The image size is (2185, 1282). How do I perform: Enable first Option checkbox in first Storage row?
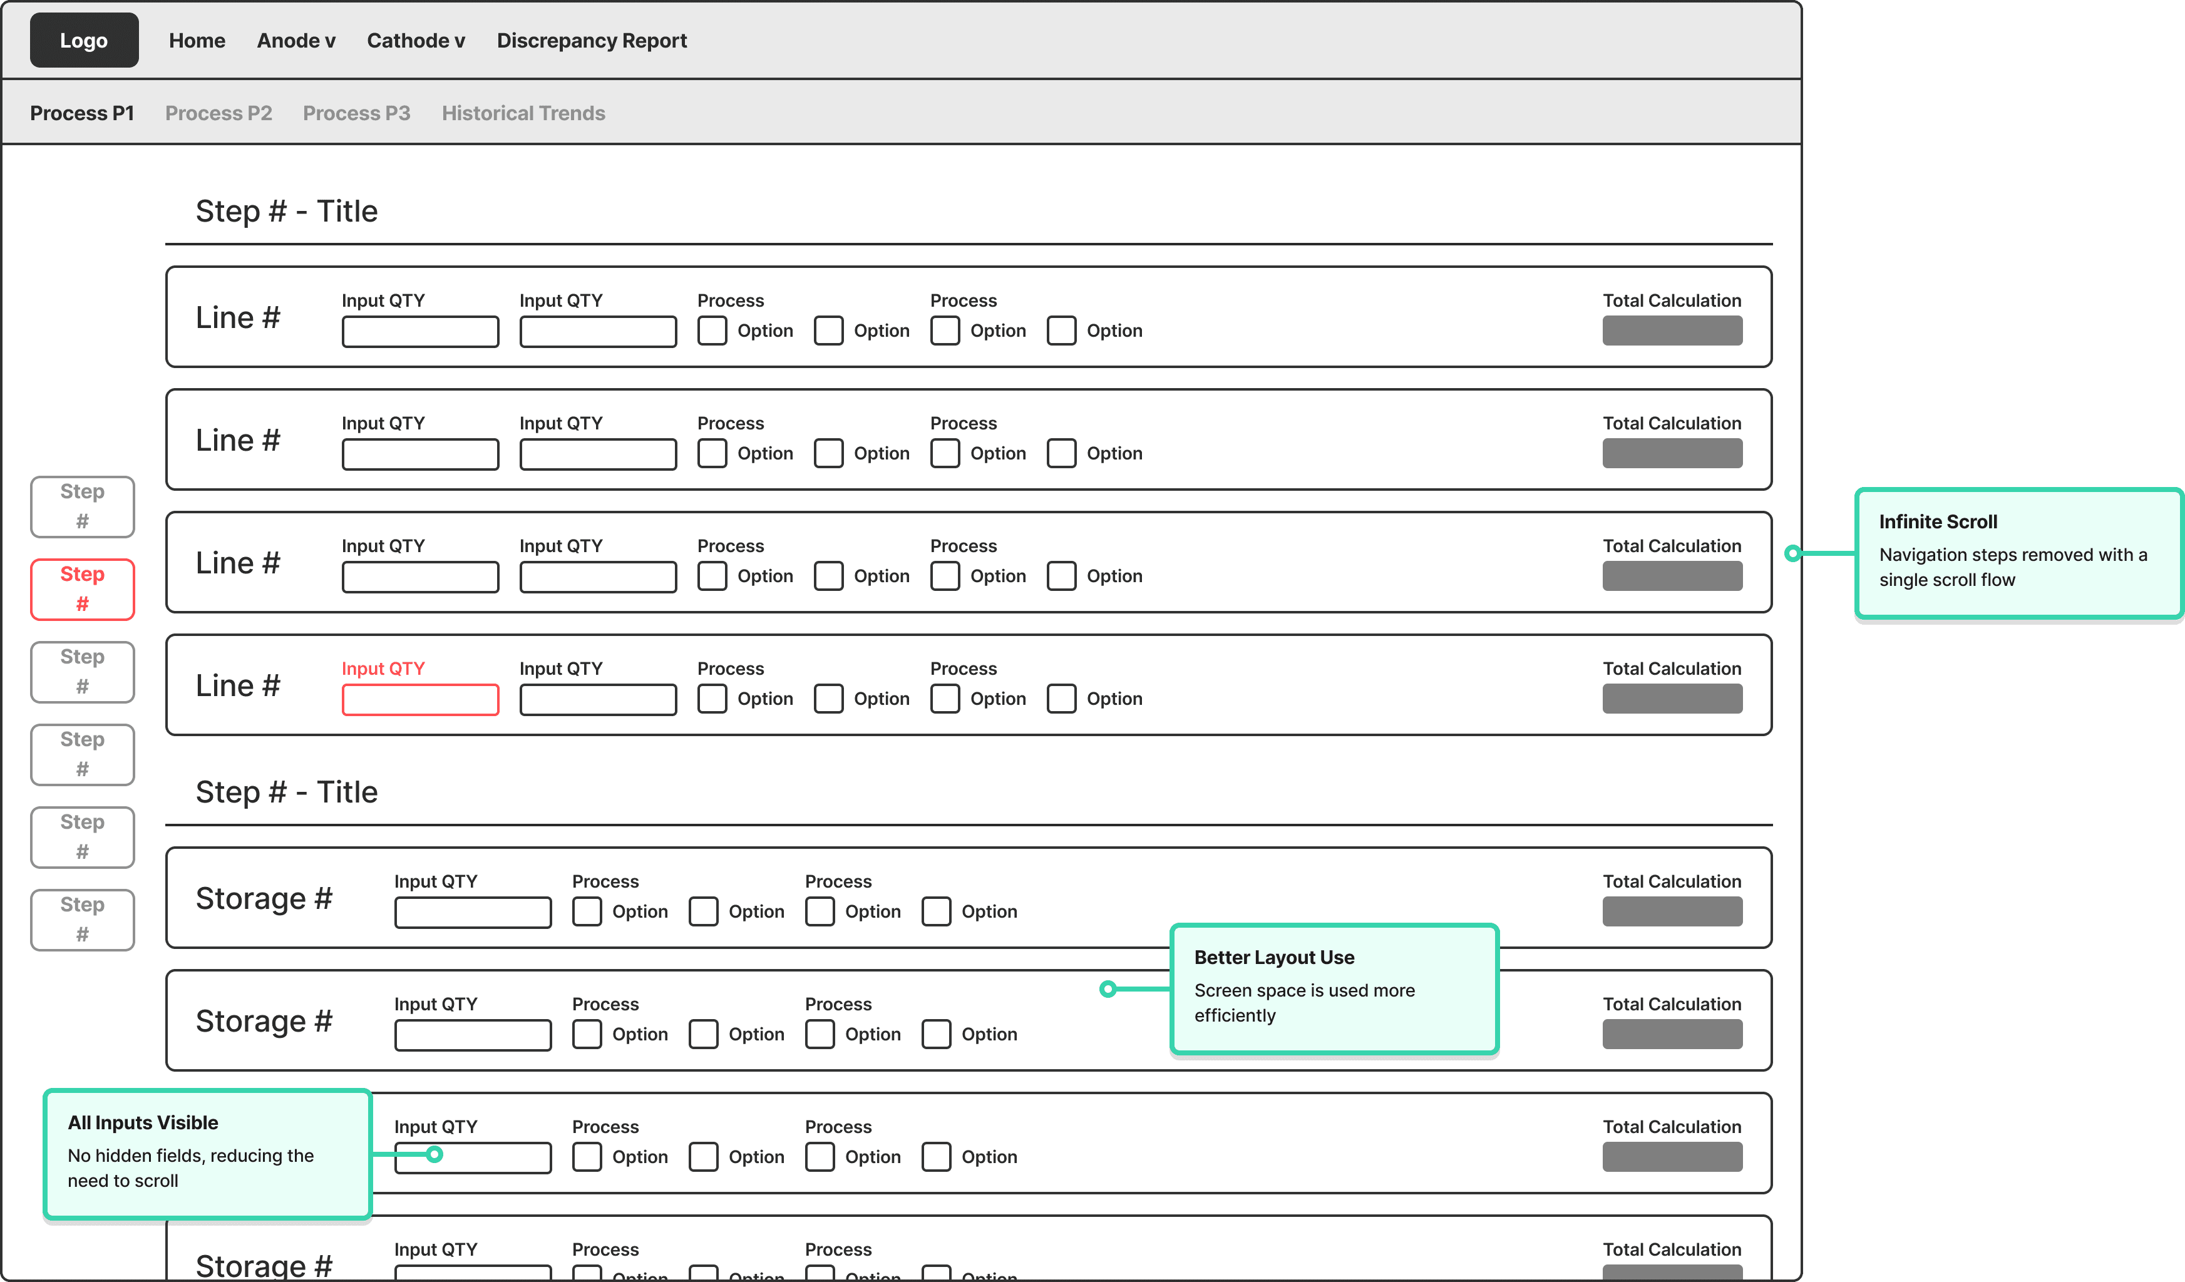(x=587, y=911)
